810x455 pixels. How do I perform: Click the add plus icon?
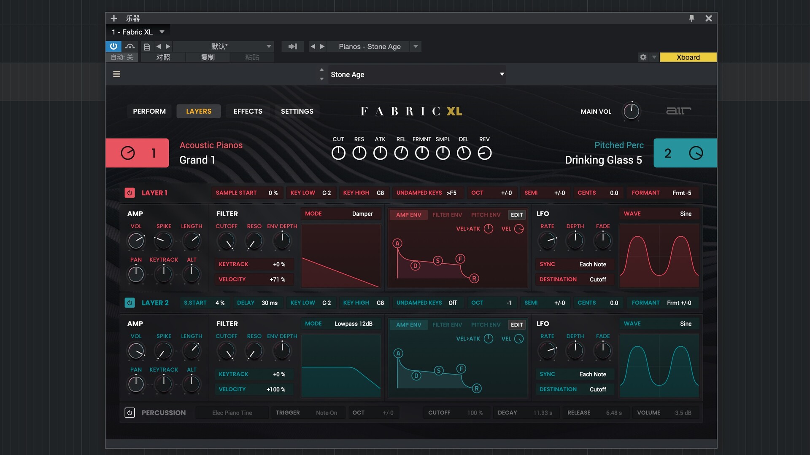(113, 19)
